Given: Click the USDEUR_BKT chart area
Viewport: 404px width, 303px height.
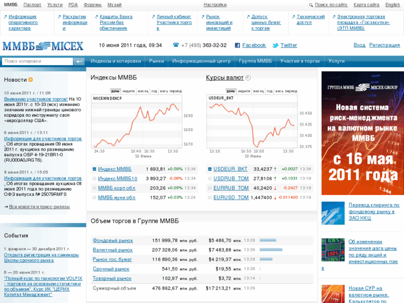Looking at the screenshot, I should (252, 125).
